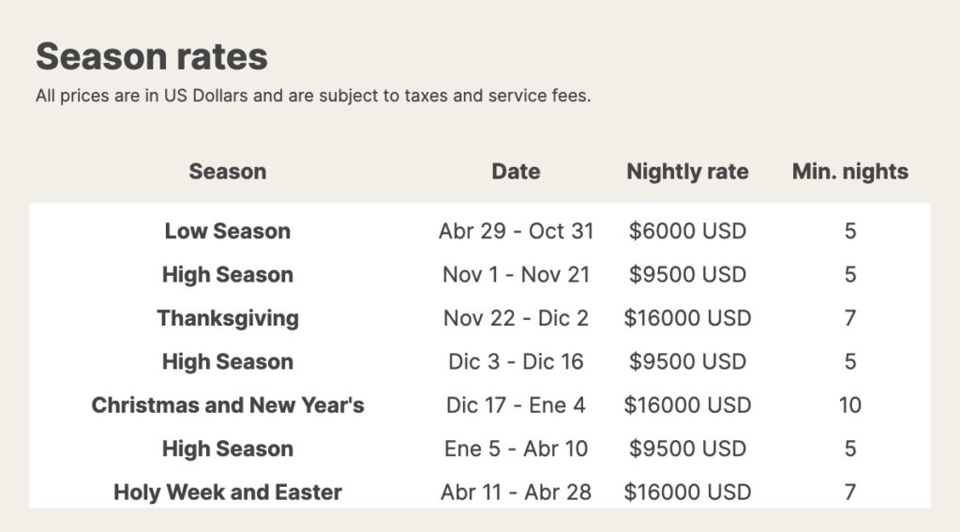The width and height of the screenshot is (960, 532).
Task: Click the Season rates heading
Action: coord(152,56)
